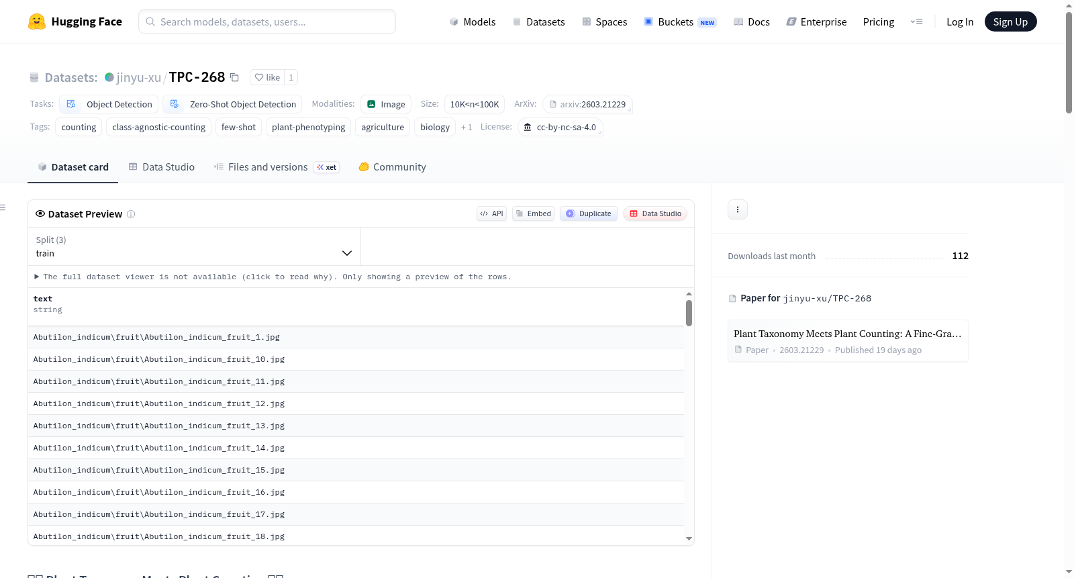Screen dimensions: 1074x578
Task: Select the class-agnostic-counting tag
Action: (159, 127)
